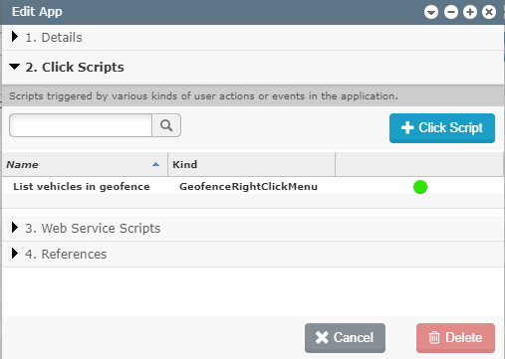The image size is (505, 359).
Task: Click the Name sort ascending arrow
Action: click(x=155, y=164)
